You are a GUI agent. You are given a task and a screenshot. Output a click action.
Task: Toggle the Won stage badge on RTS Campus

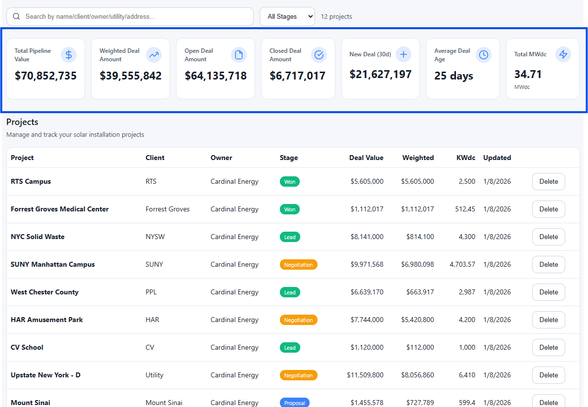point(290,181)
